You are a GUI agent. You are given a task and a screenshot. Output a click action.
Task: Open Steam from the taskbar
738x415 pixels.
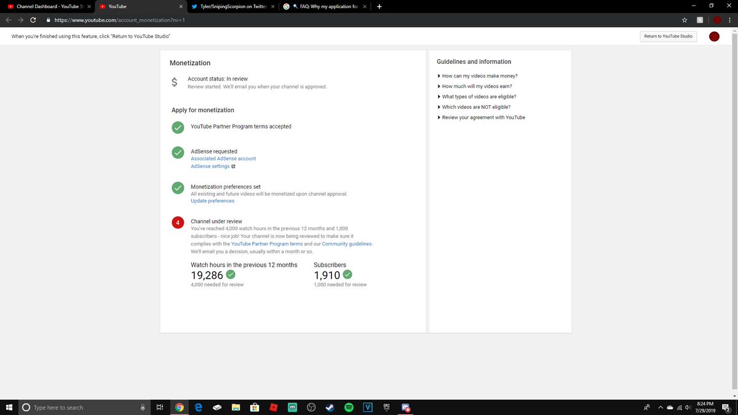point(330,407)
